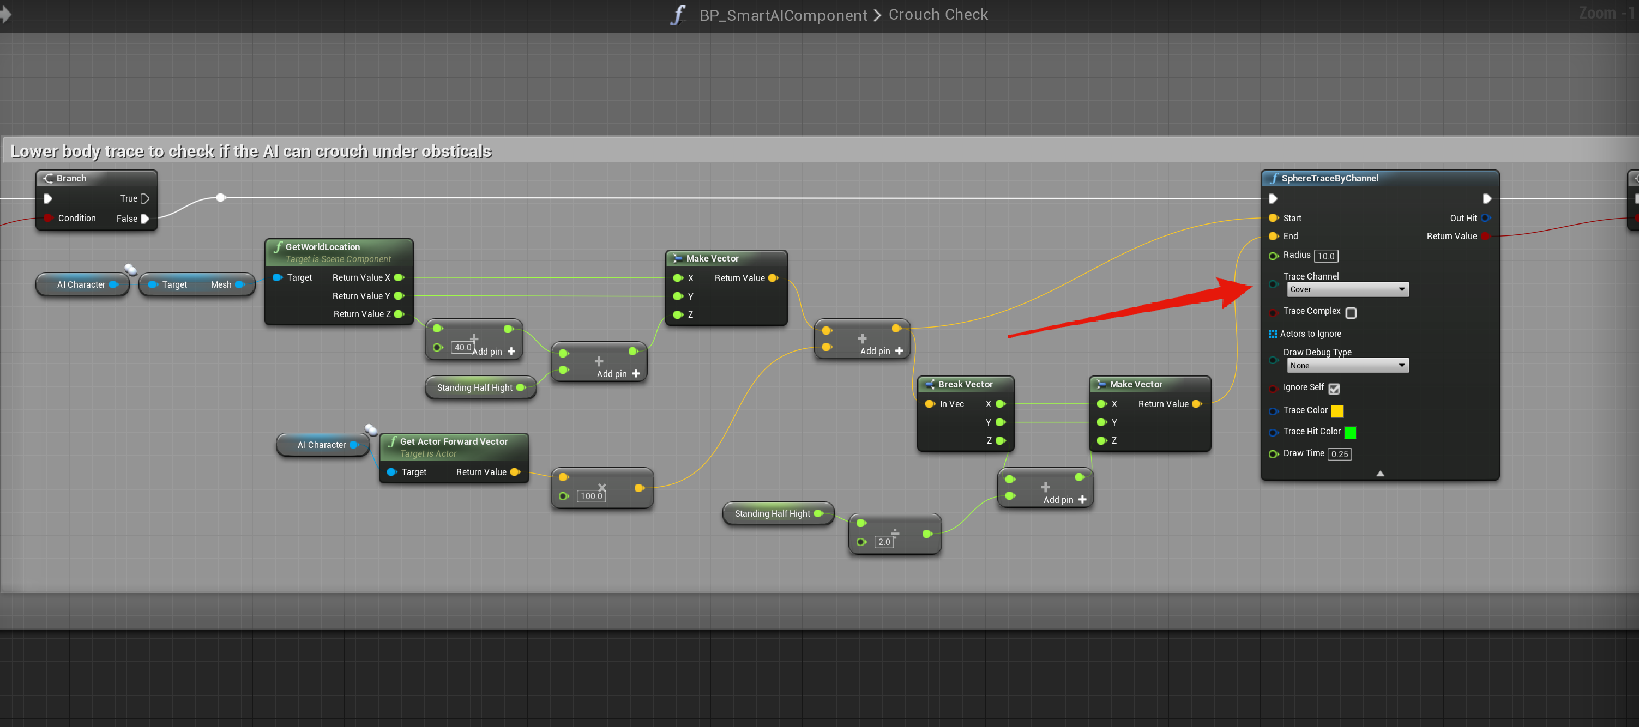Open the Draw Debug Type dropdown
The width and height of the screenshot is (1639, 727).
1347,366
